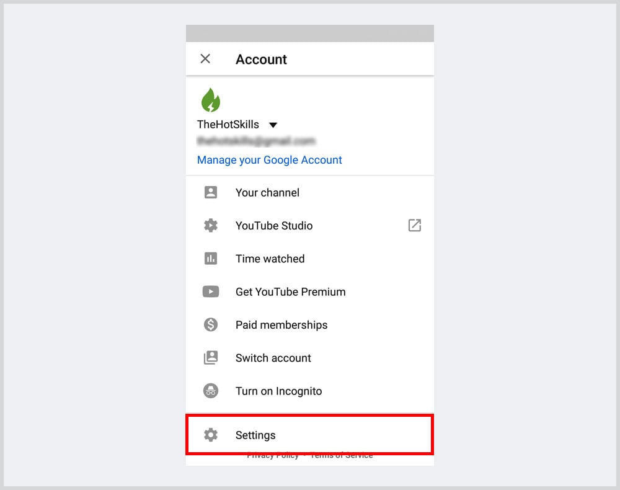Image resolution: width=620 pixels, height=490 pixels.
Task: Select the Turn on Incognito entry
Action: pos(310,391)
